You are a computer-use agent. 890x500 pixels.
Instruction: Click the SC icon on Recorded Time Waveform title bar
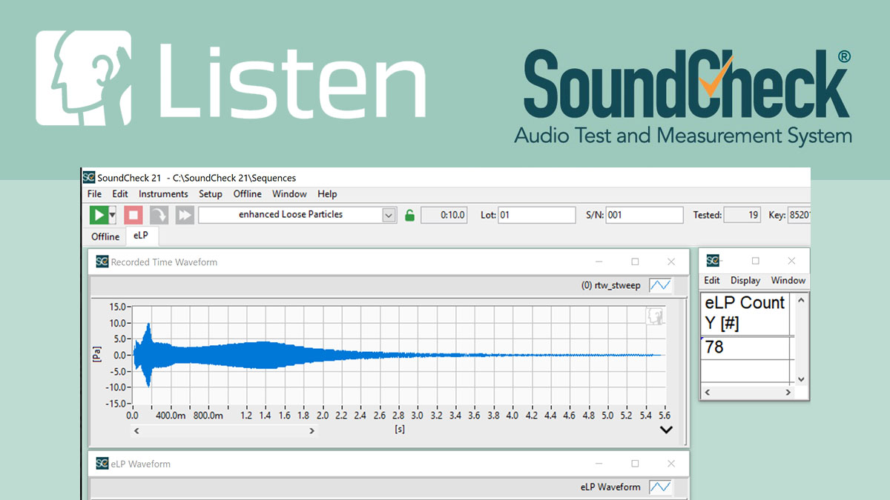[x=102, y=261]
